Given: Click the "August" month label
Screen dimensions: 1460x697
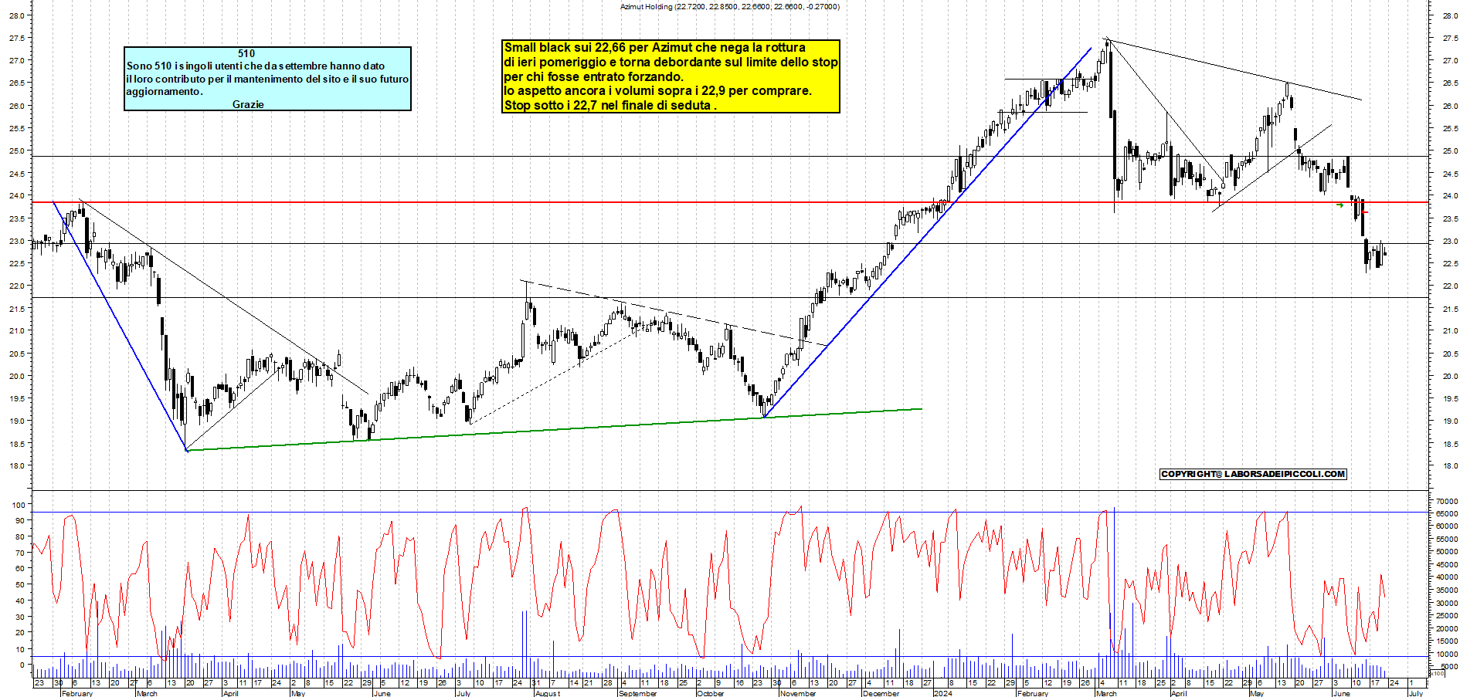Looking at the screenshot, I should 548,693.
